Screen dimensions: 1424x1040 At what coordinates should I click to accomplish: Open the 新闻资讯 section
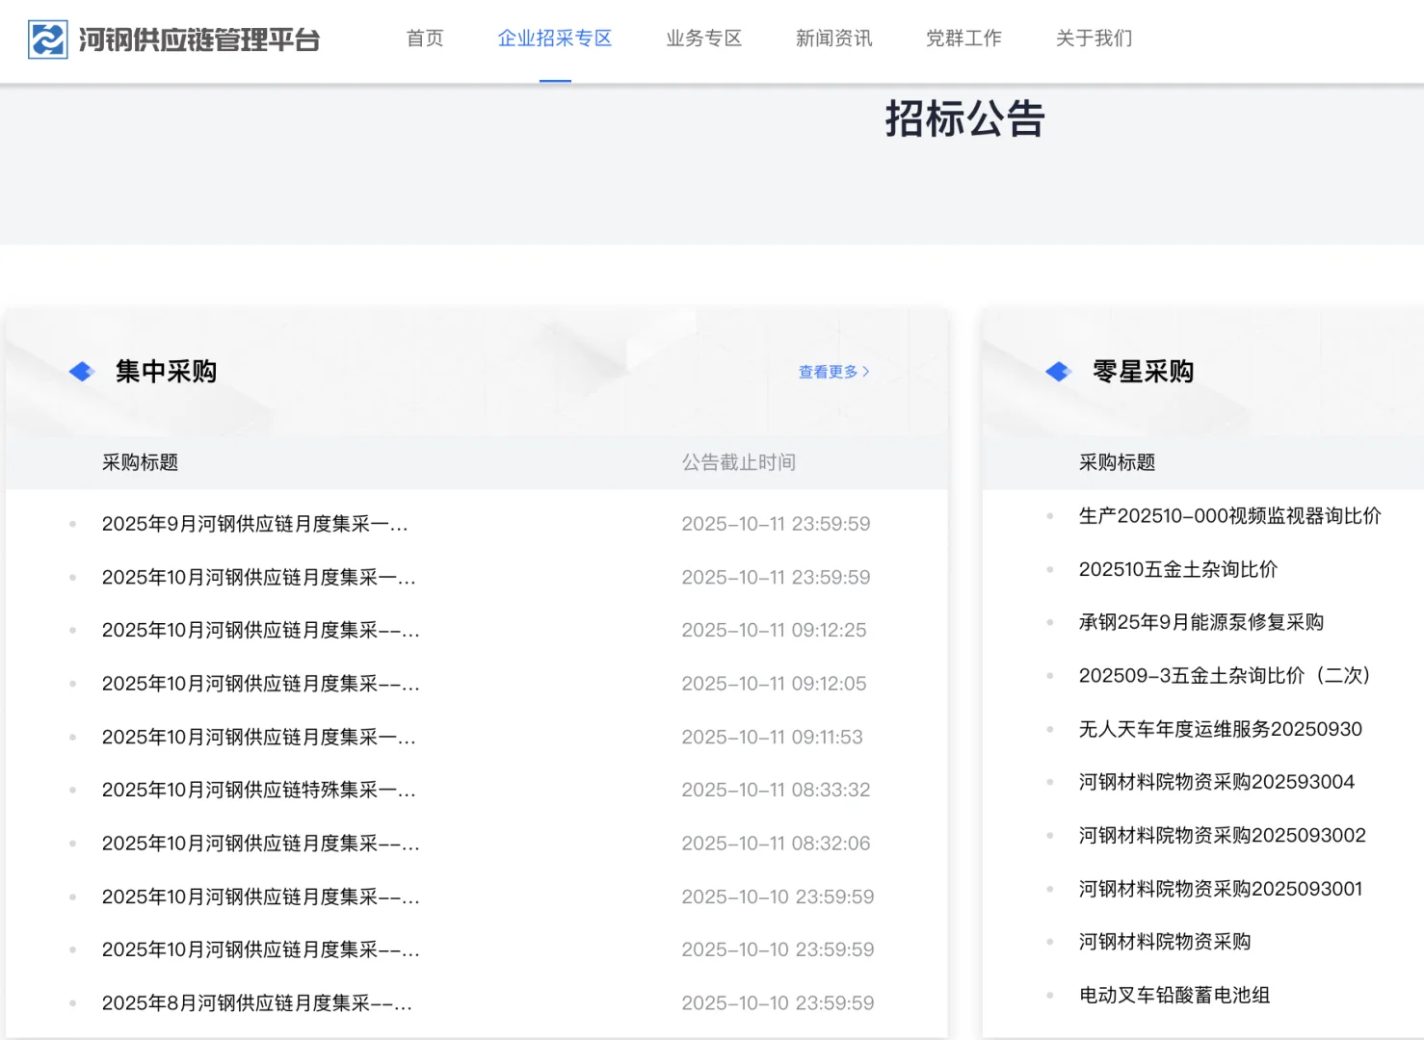833,39
